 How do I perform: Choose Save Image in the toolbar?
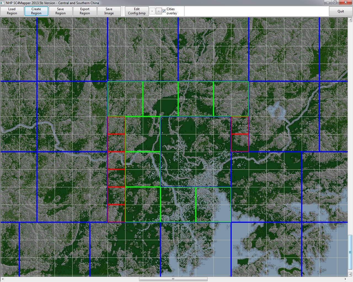[x=109, y=11]
